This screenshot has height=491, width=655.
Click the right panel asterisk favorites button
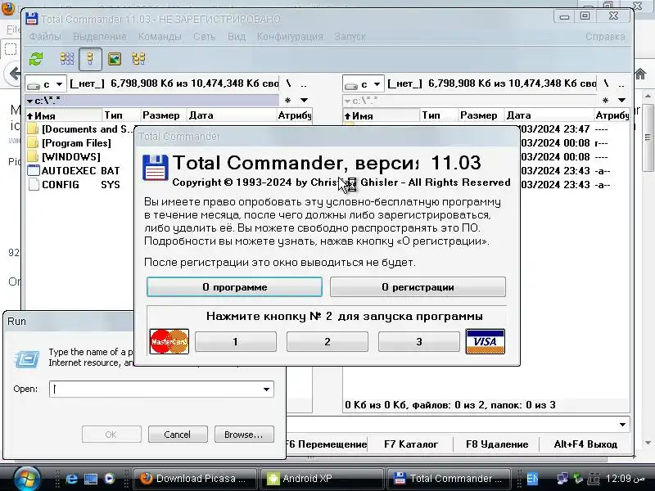(605, 100)
